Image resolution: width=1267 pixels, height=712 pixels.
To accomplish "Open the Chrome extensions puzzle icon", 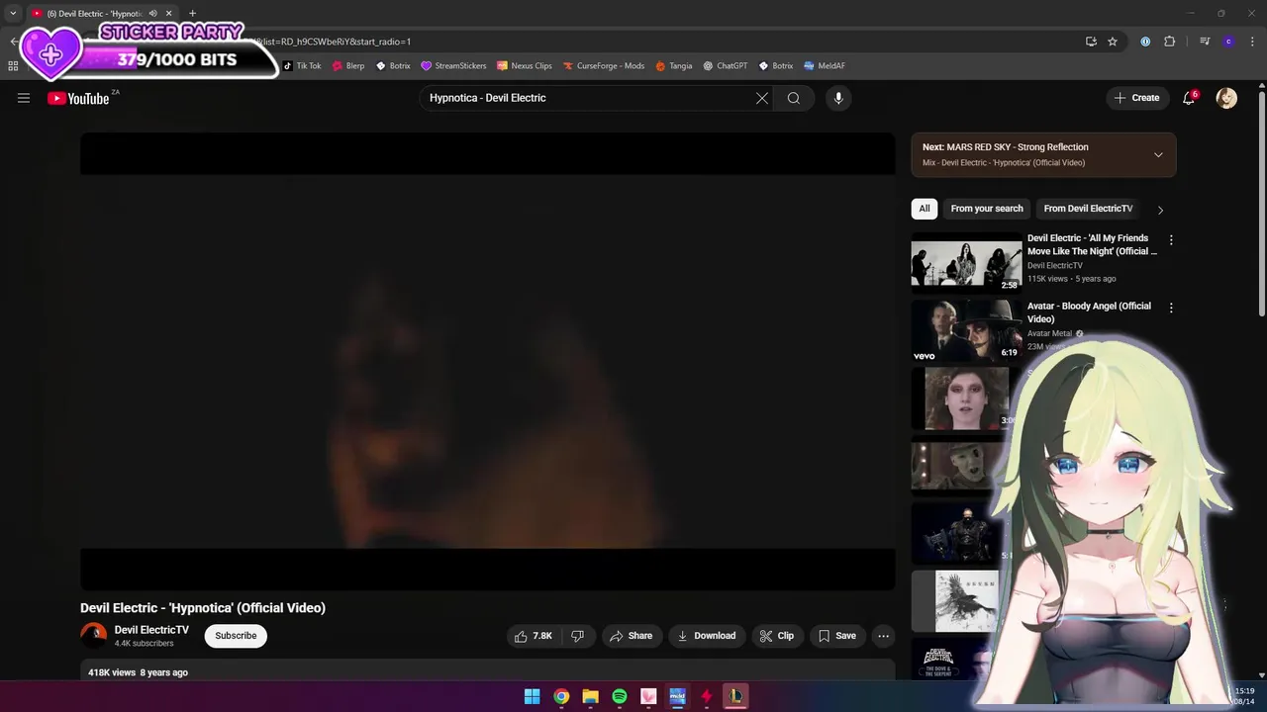I will (1169, 42).
